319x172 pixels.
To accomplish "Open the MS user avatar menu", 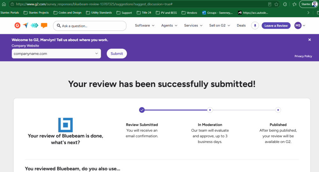I will pos(300,25).
